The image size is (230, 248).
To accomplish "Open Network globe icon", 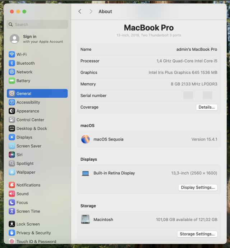I will [12, 72].
